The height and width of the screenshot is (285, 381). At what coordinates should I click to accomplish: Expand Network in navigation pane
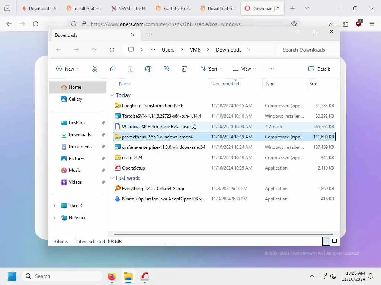point(55,218)
